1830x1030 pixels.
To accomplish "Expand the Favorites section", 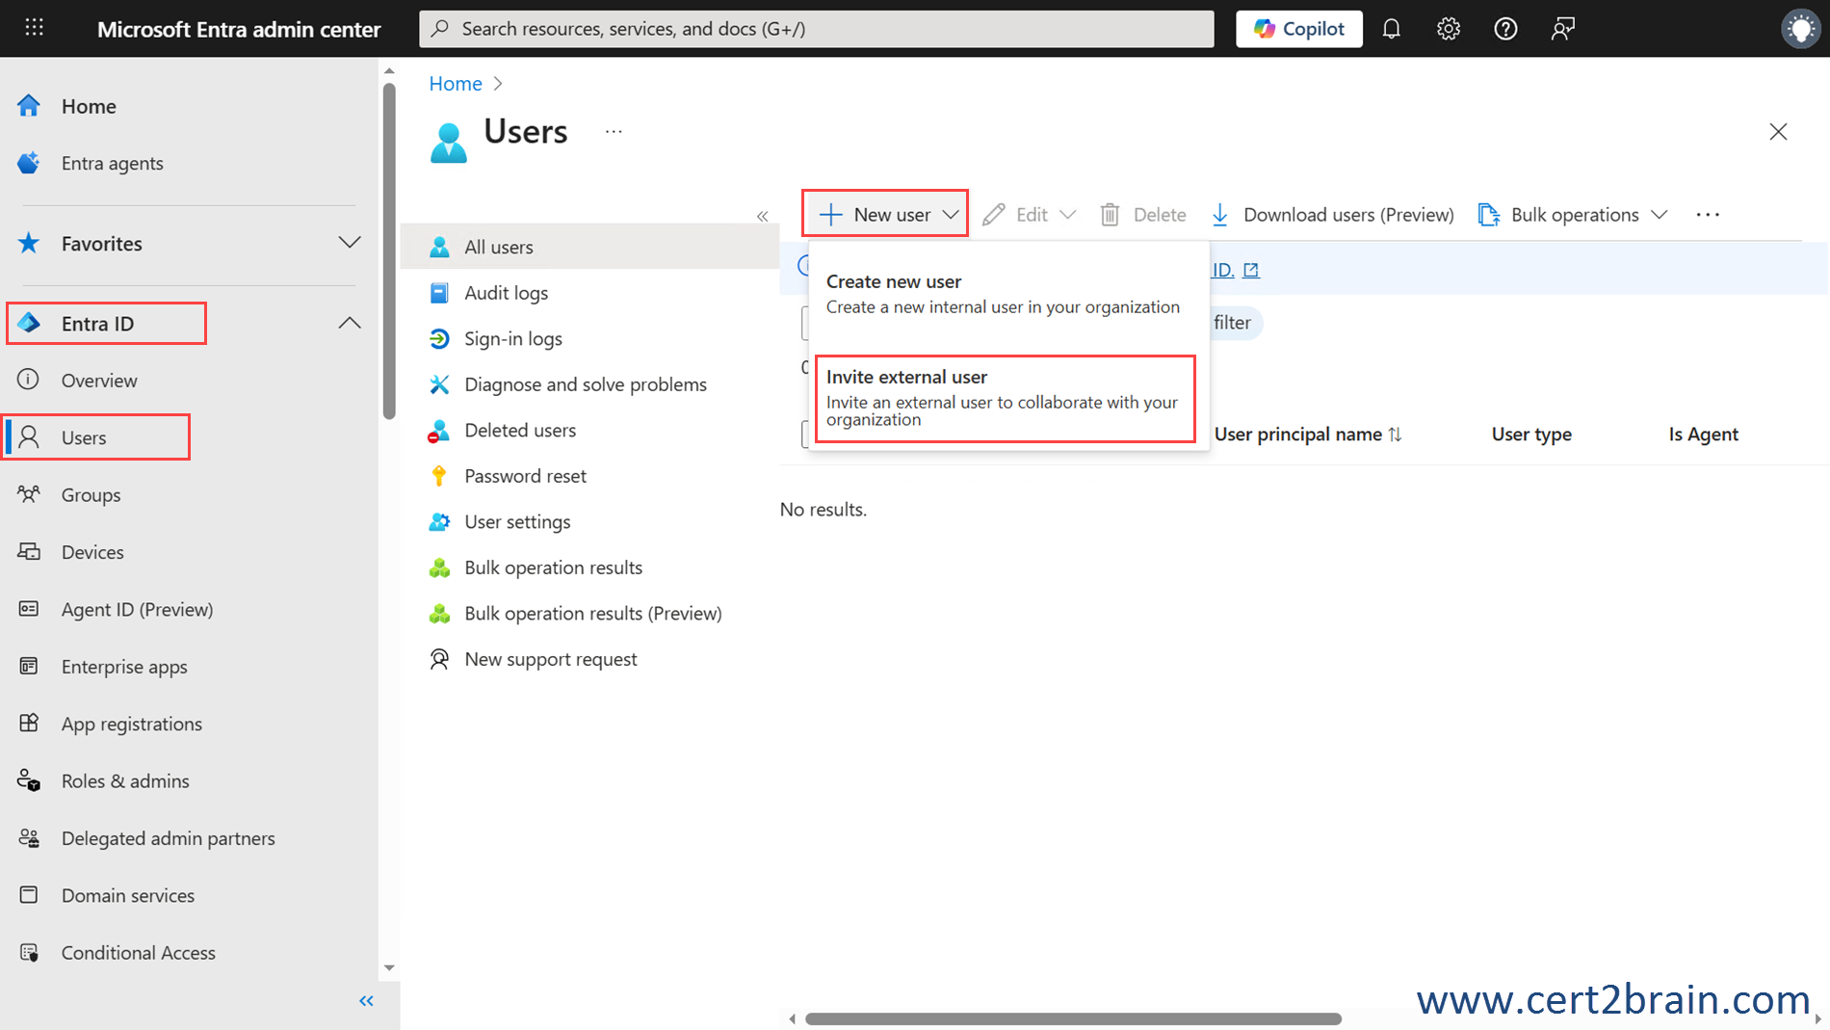I will (349, 243).
